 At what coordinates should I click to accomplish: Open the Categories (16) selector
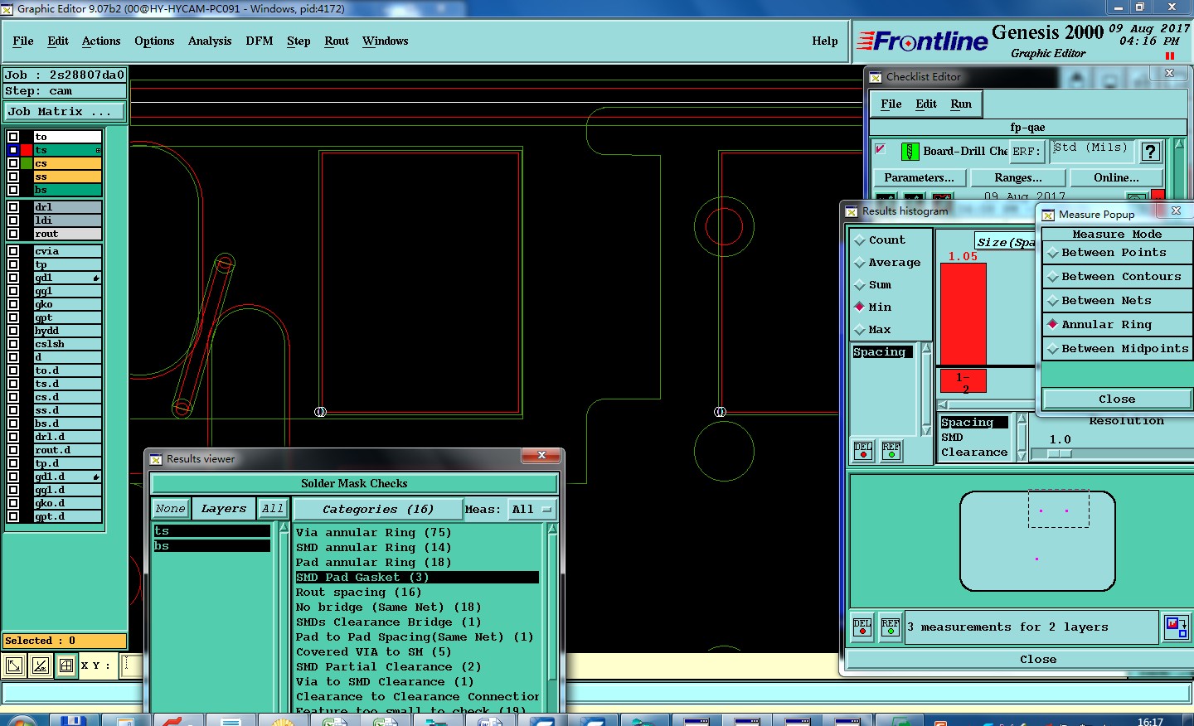click(x=377, y=510)
